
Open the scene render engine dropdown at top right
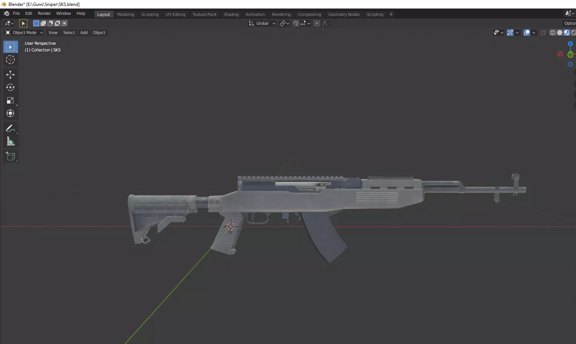coord(570,13)
